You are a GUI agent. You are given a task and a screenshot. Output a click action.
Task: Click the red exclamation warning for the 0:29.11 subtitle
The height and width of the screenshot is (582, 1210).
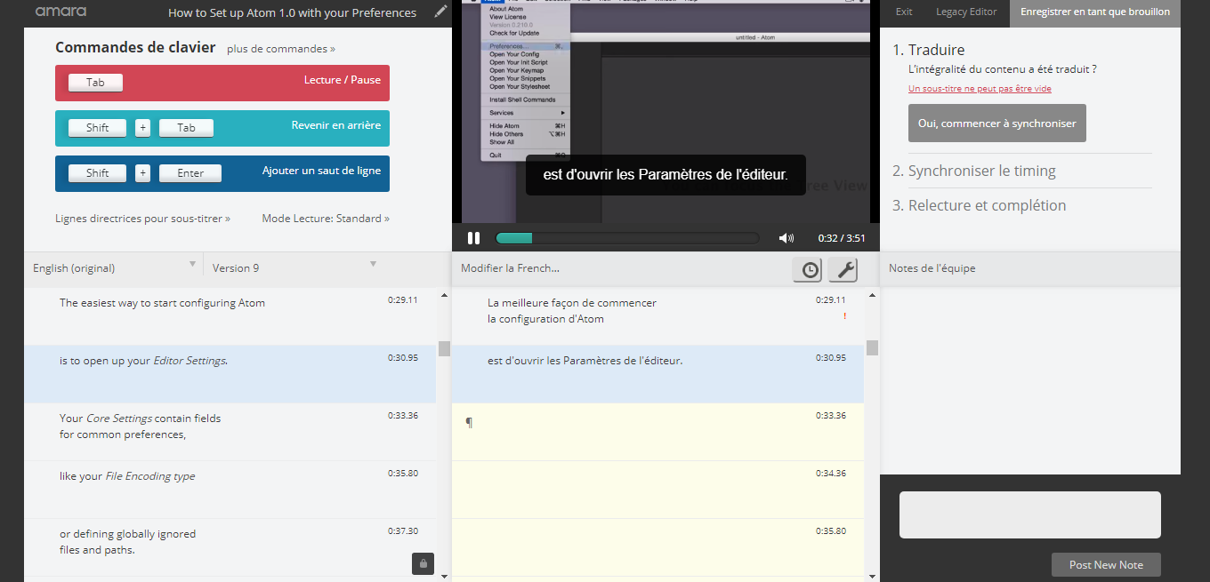[844, 316]
